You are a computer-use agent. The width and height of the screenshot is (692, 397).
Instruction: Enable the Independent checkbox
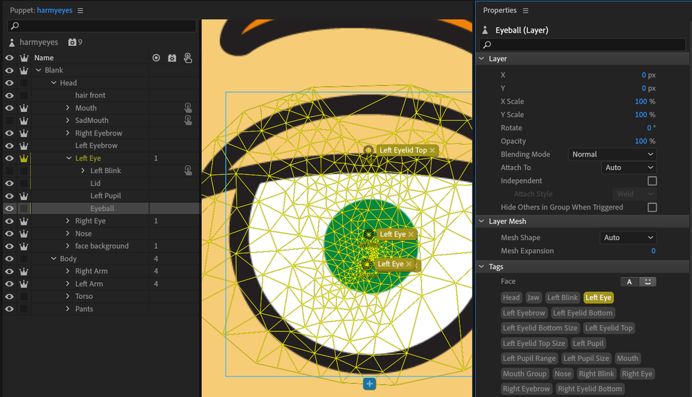(651, 181)
